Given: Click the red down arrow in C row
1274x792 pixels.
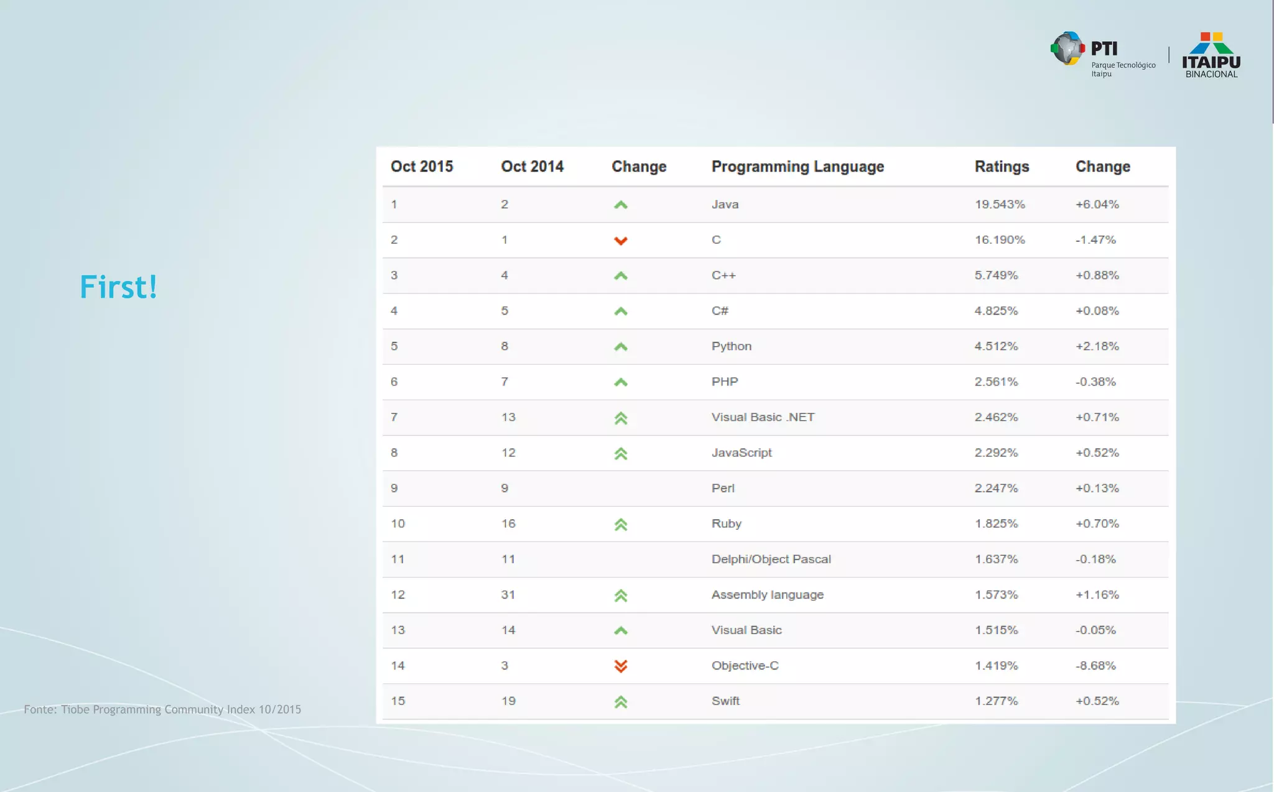Looking at the screenshot, I should [620, 241].
